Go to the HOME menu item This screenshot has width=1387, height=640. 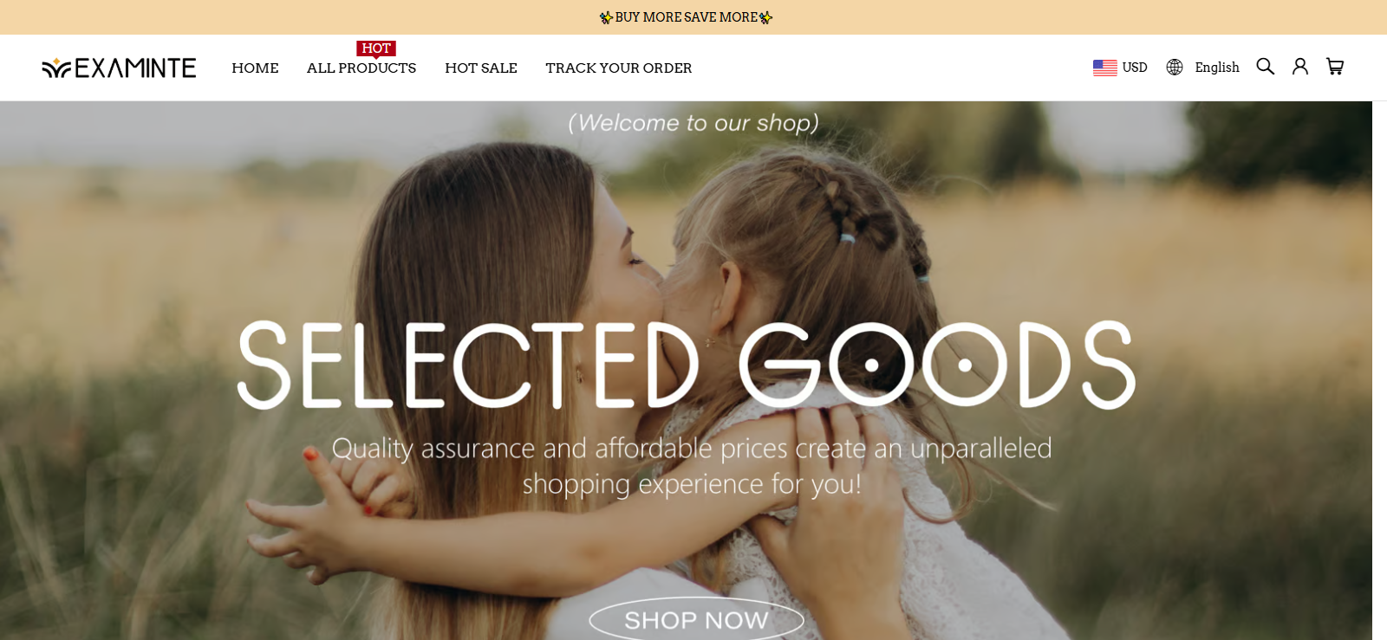click(x=255, y=68)
